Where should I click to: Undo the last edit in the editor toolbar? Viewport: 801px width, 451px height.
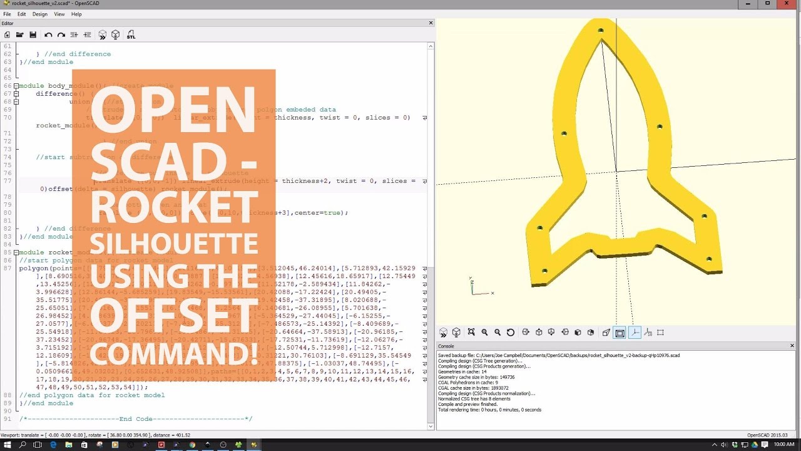pyautogui.click(x=48, y=34)
